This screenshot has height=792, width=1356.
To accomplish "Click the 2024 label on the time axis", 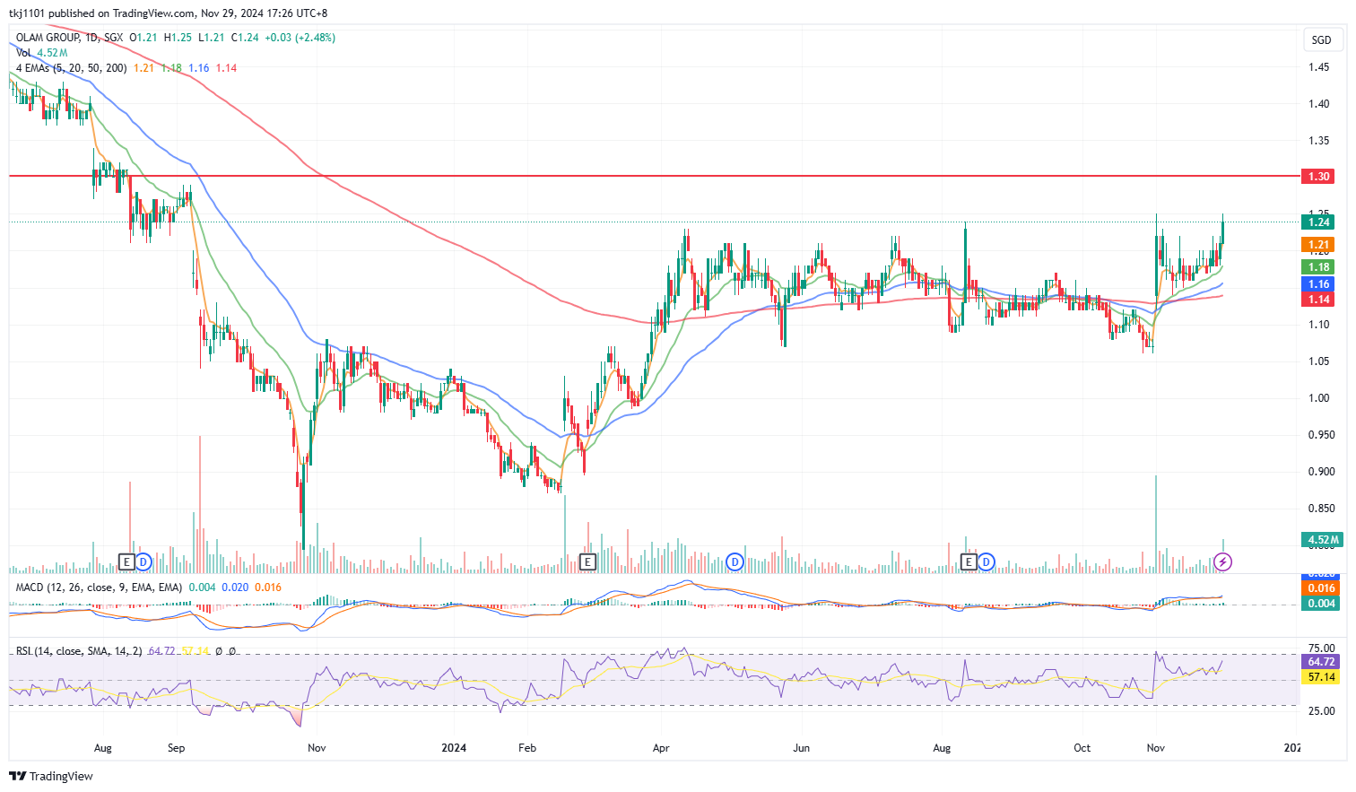I will (454, 747).
